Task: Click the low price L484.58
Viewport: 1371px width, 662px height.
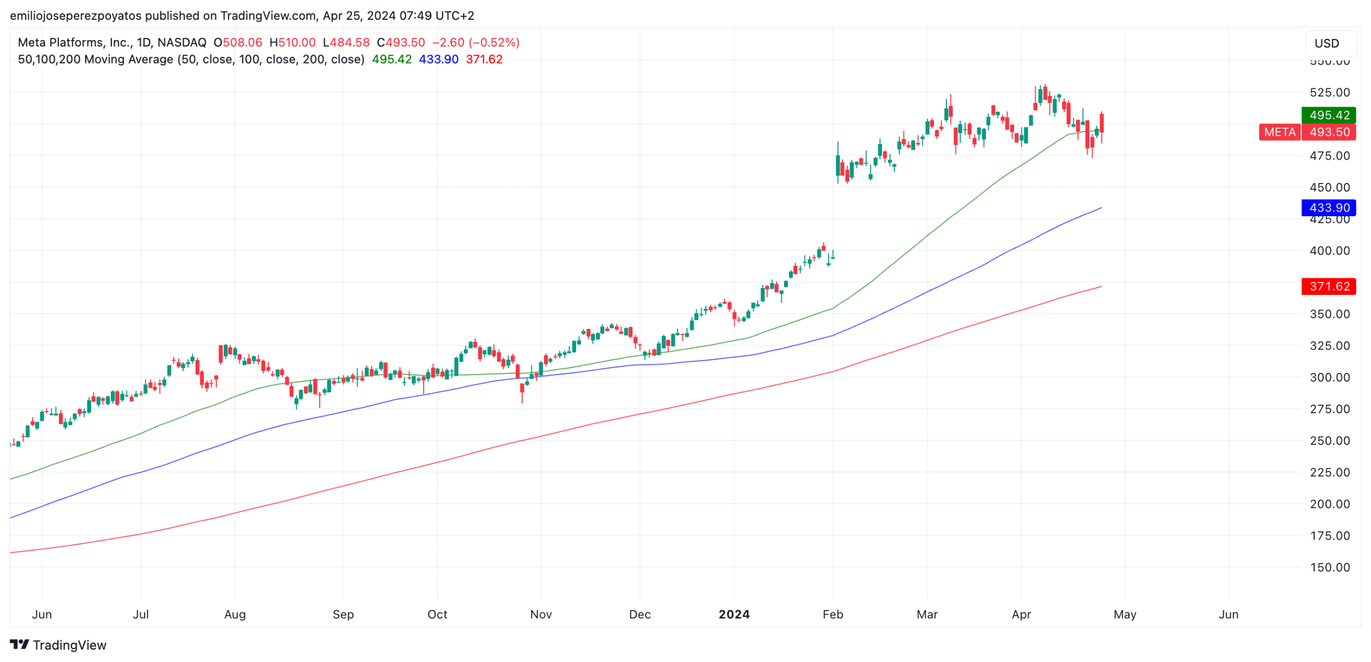Action: 346,42
